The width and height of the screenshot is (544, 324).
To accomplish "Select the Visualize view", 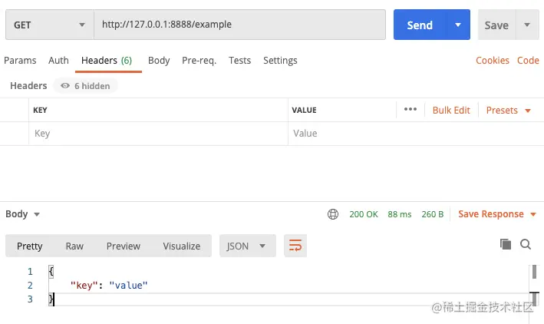I will tap(181, 246).
